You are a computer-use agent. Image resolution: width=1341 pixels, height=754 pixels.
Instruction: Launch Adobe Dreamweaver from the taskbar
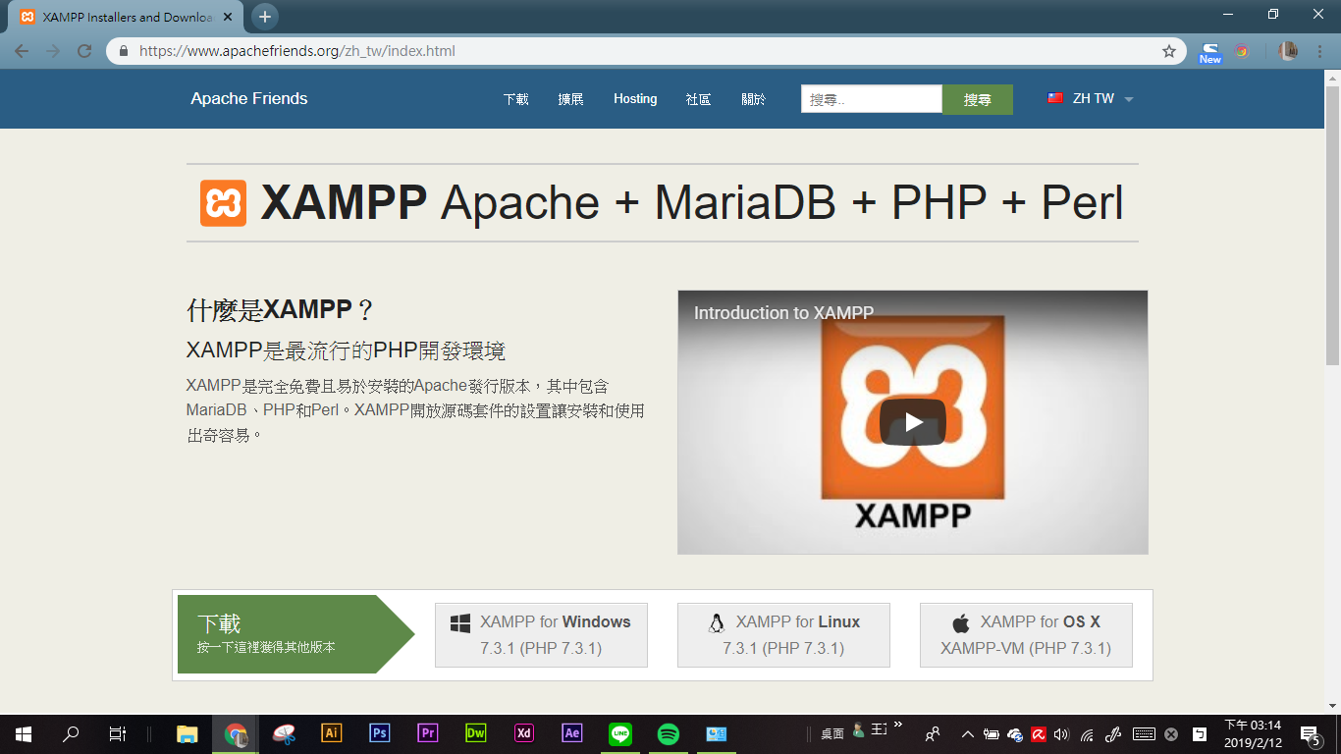click(476, 733)
